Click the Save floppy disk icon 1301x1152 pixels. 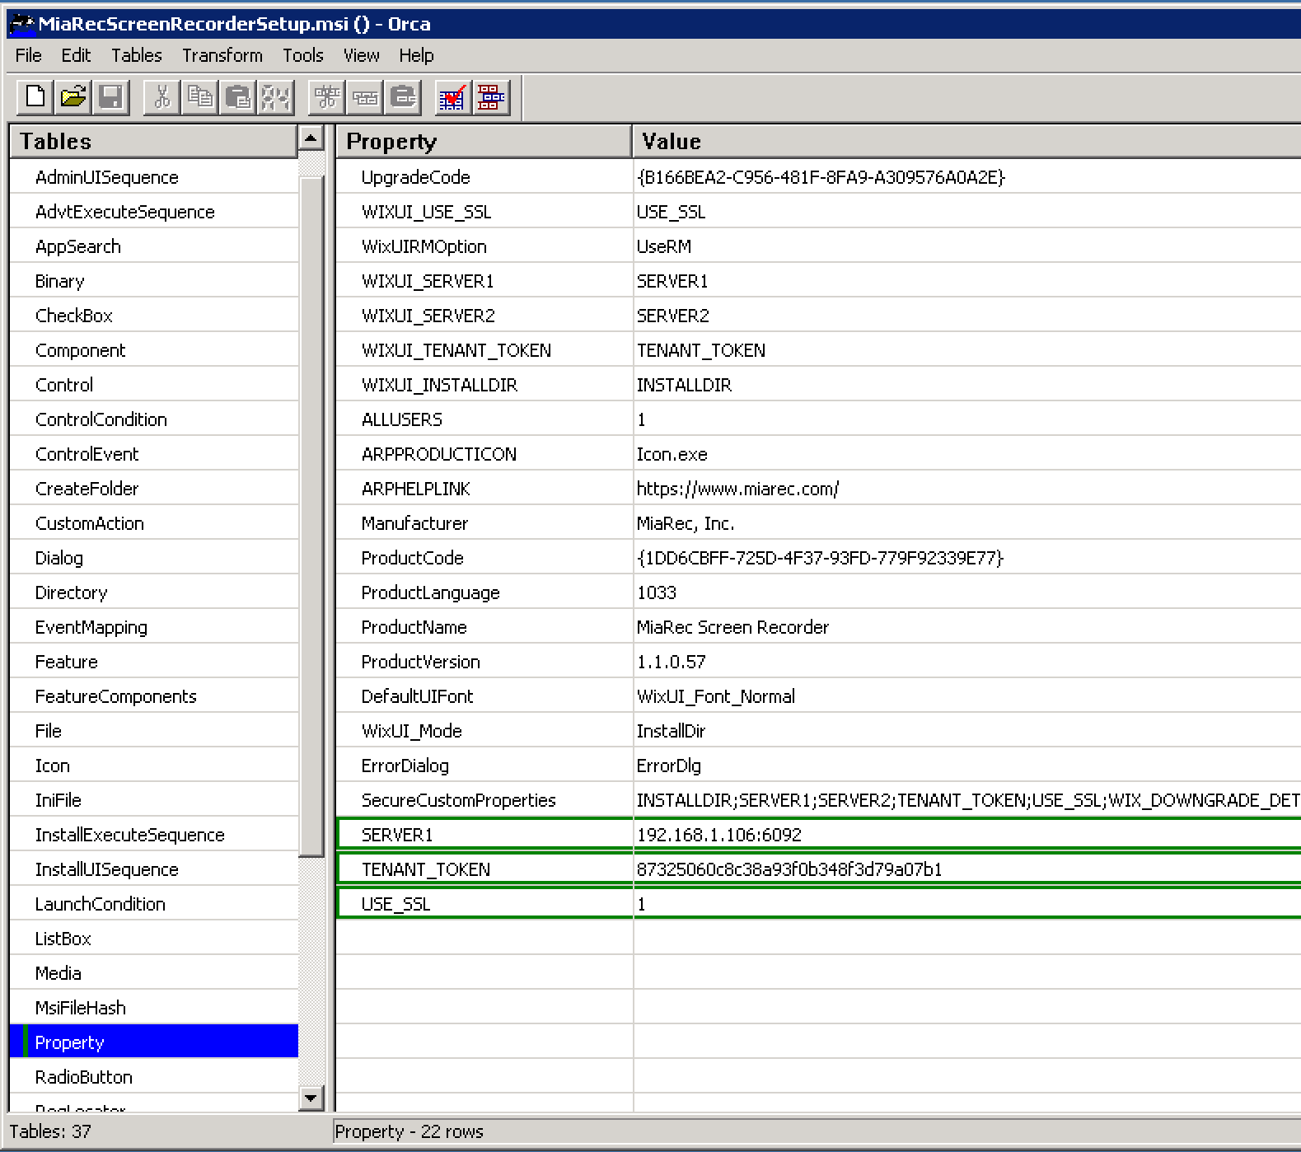[x=111, y=97]
